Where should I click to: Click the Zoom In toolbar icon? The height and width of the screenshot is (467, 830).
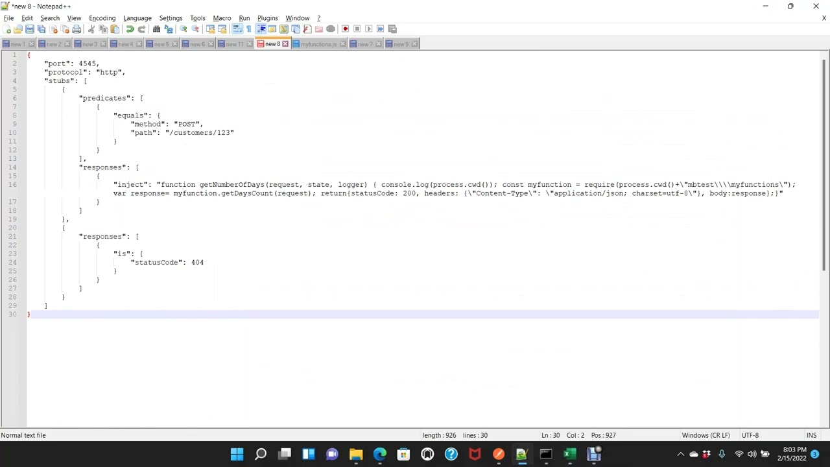184,29
